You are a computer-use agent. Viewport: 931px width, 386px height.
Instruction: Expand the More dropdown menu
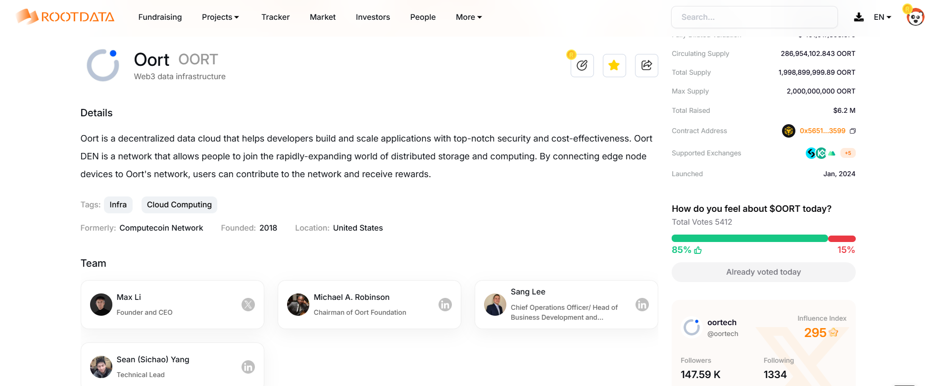[469, 17]
